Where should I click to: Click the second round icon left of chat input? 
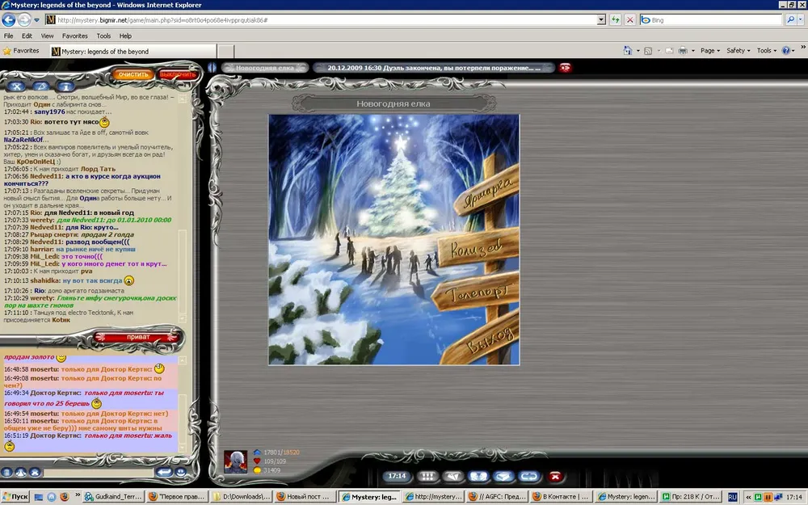point(21,472)
